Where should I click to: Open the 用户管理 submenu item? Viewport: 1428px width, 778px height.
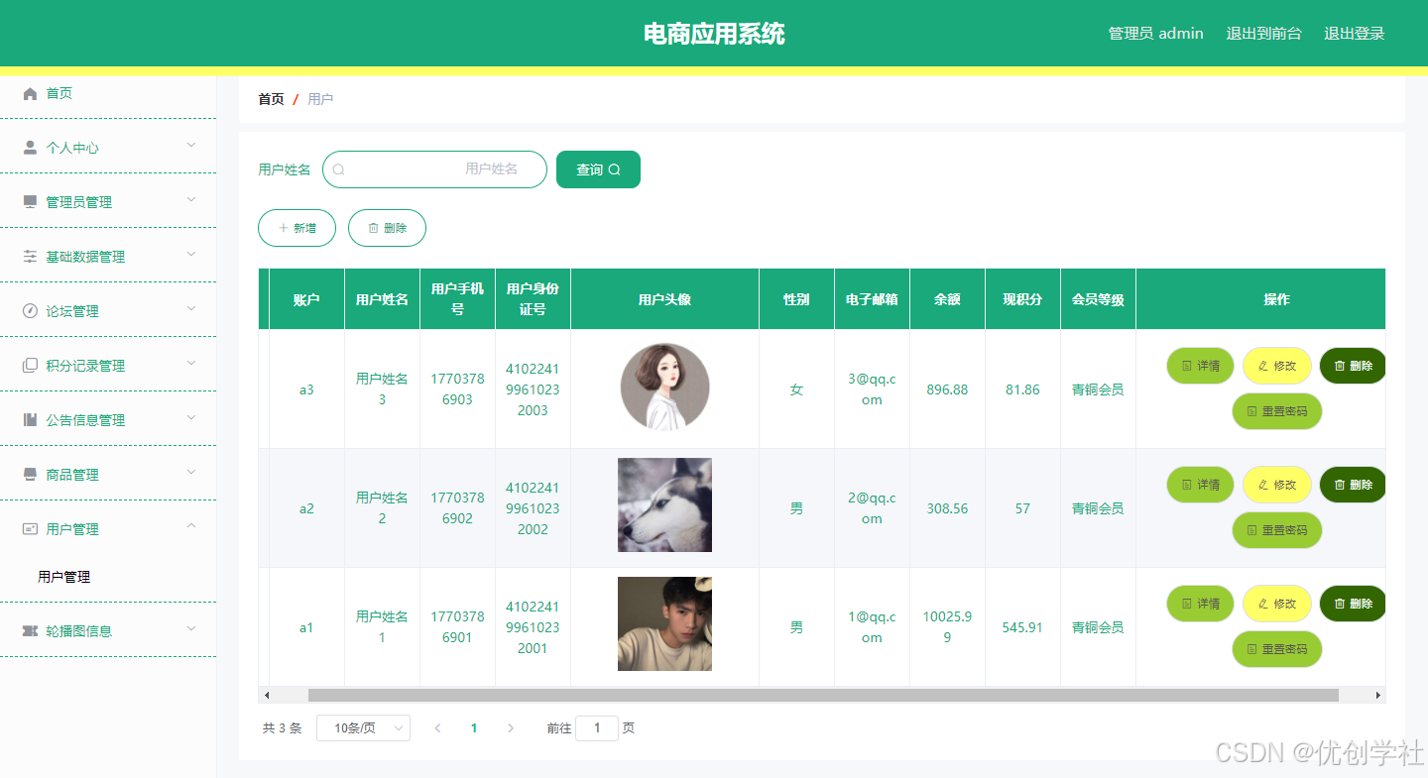(x=108, y=577)
